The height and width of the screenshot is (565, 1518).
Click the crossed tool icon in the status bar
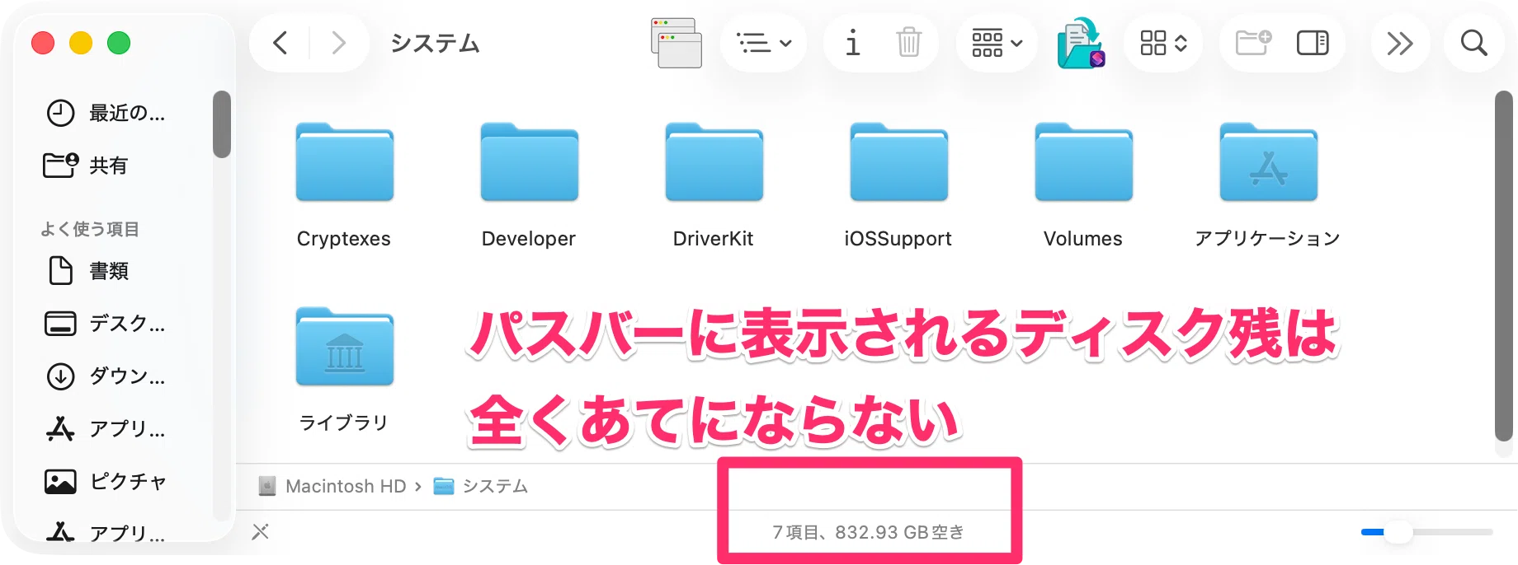[261, 532]
